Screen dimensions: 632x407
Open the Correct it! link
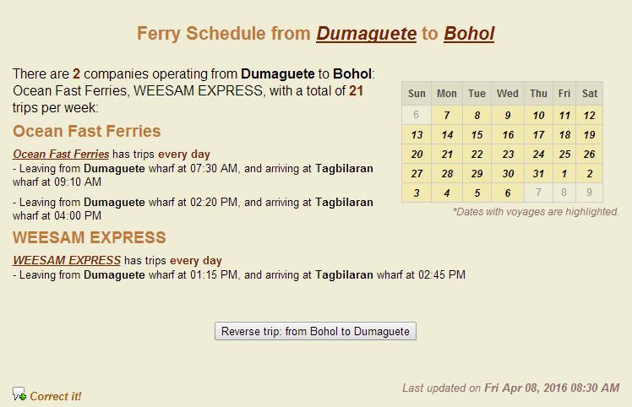pyautogui.click(x=55, y=397)
